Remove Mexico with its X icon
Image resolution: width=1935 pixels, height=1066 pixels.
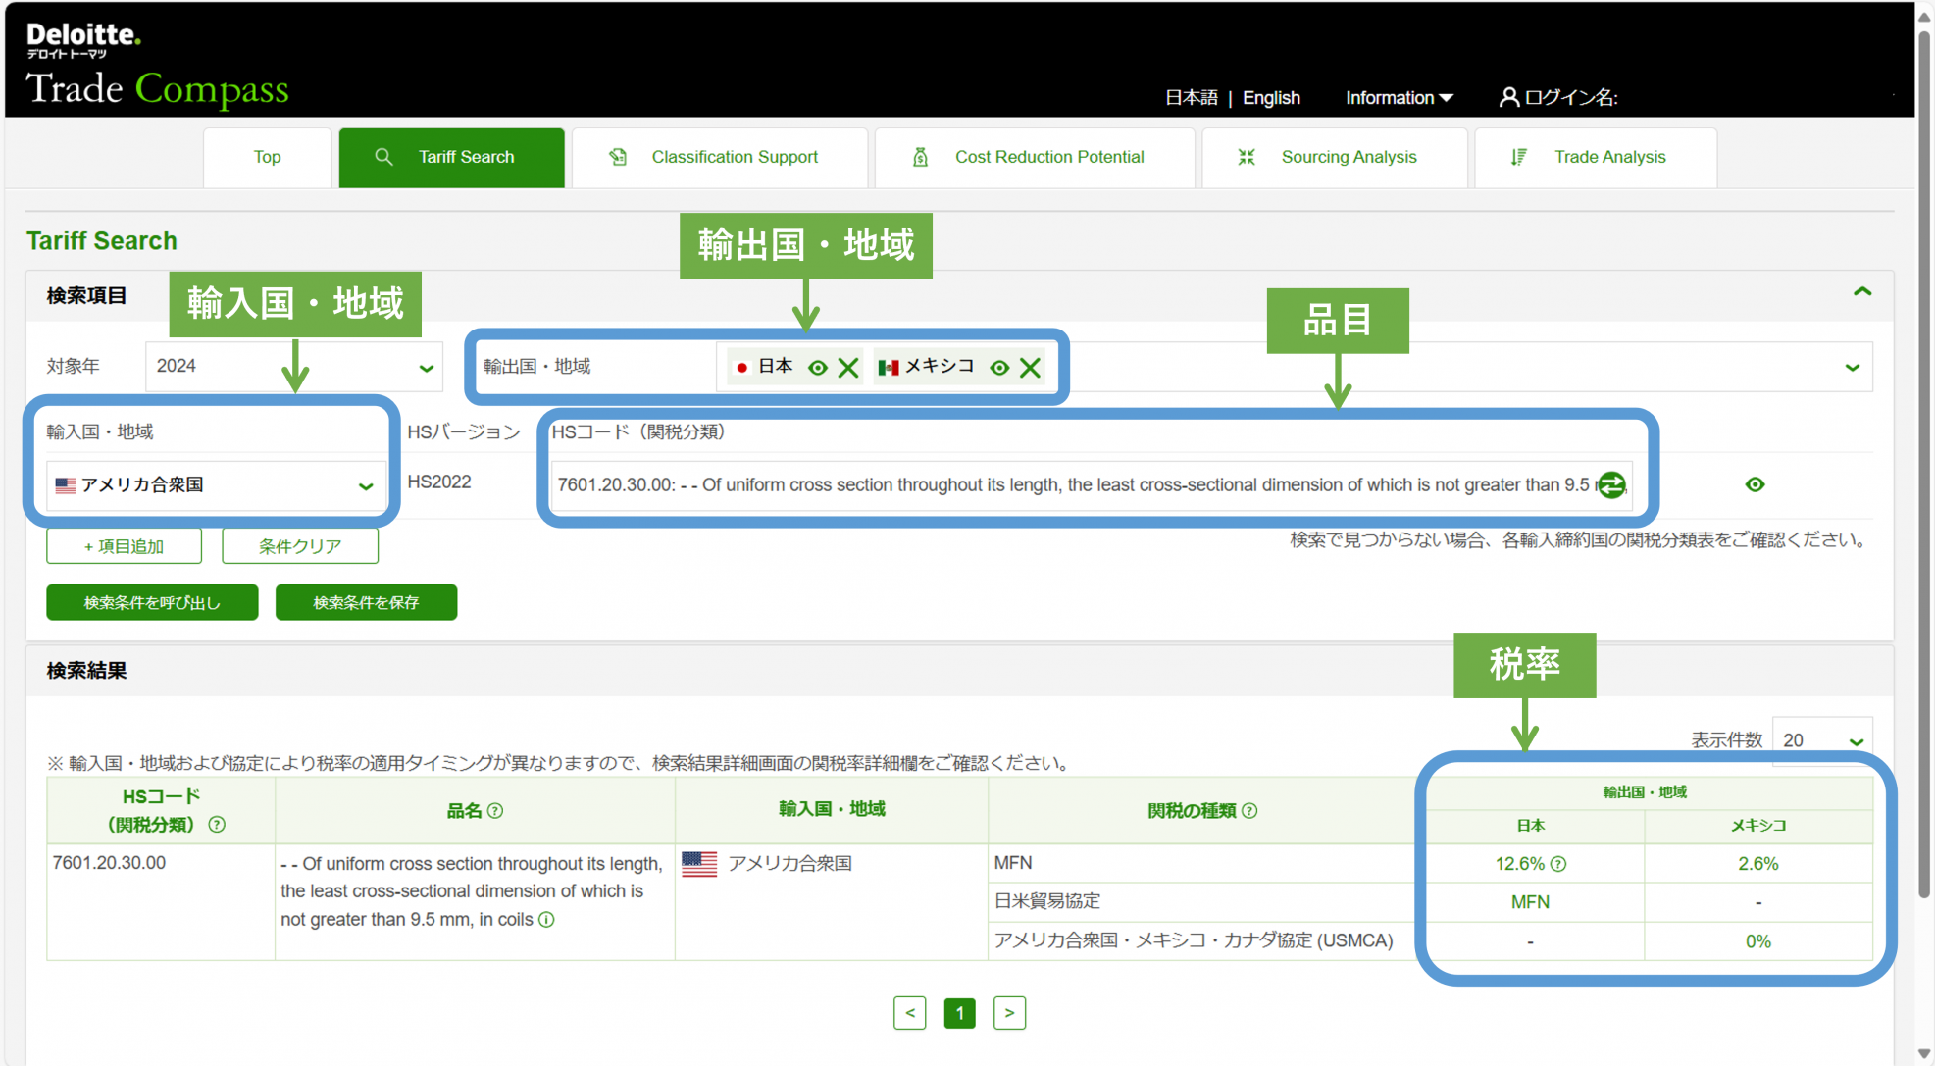(x=1030, y=368)
